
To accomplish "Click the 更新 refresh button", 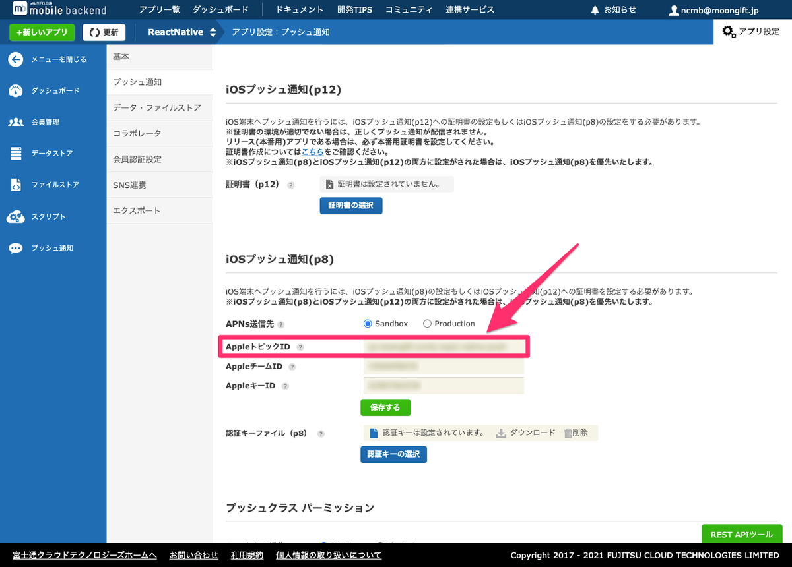I will (104, 32).
